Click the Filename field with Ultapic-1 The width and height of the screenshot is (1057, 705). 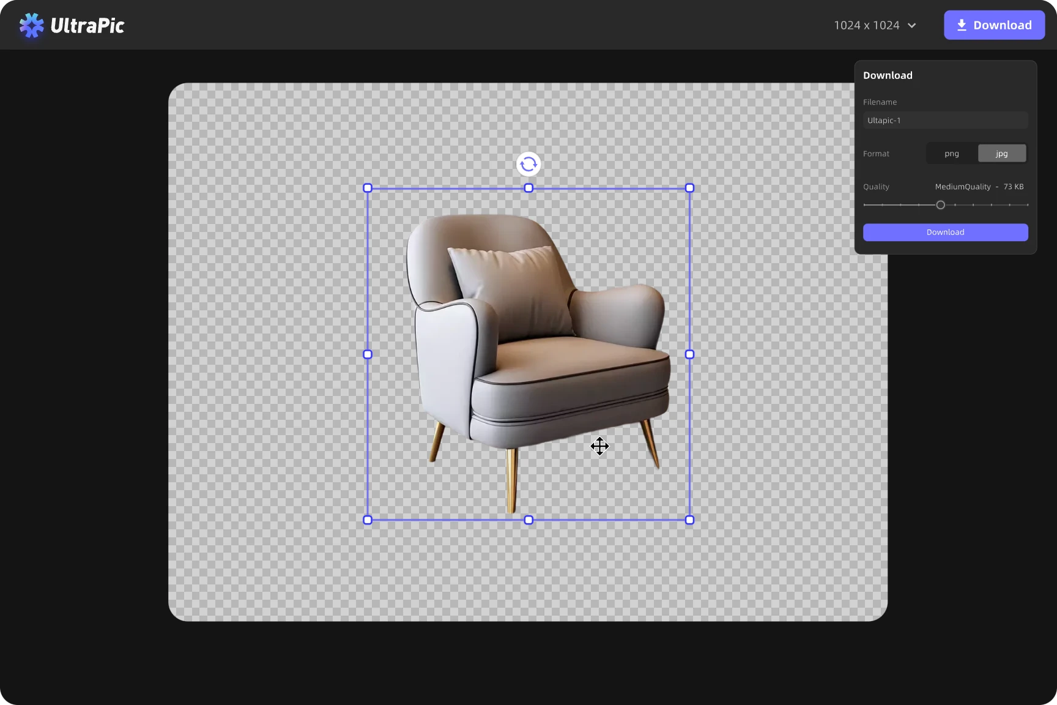tap(945, 121)
